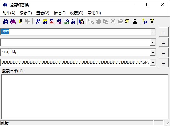Open the 帮助(H) menu
The image size is (170, 126).
click(94, 13)
